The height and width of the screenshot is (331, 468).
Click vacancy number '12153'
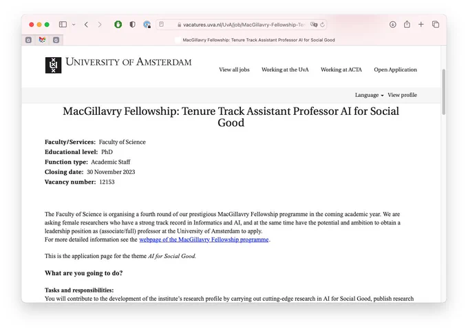[107, 182]
